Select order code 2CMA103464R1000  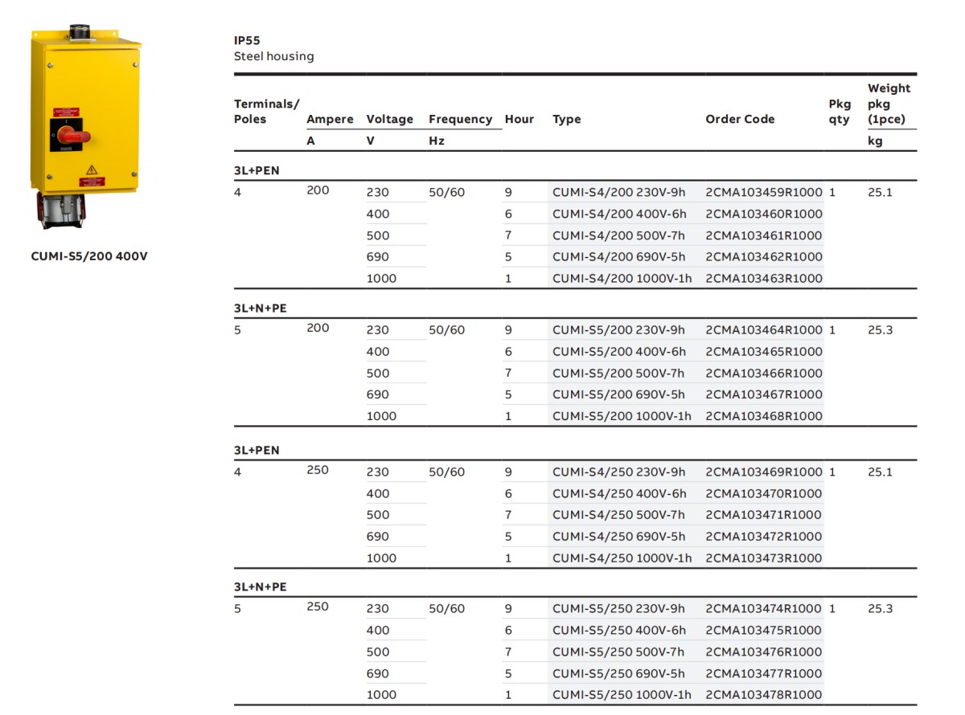[x=764, y=330]
